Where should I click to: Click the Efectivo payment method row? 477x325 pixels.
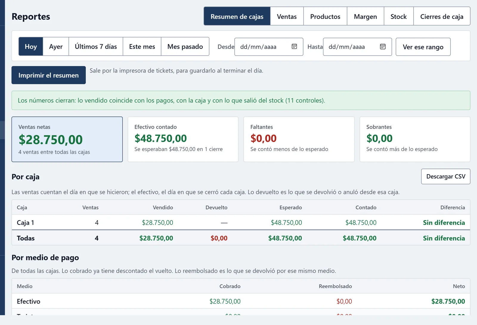[x=241, y=301]
